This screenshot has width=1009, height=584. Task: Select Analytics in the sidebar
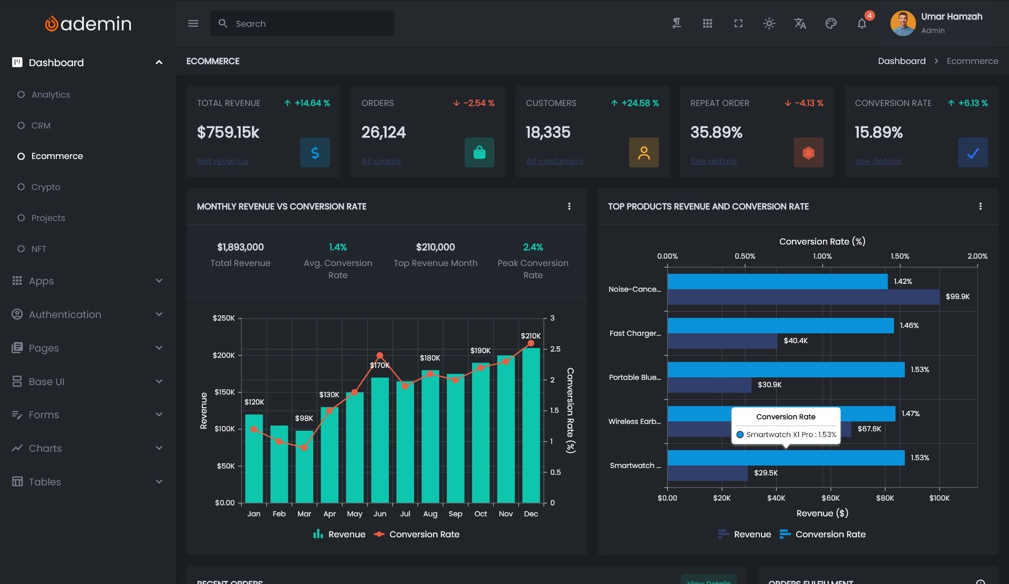(50, 94)
